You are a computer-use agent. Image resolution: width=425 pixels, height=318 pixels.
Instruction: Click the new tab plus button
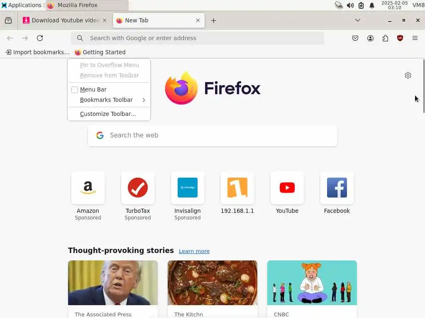214,21
